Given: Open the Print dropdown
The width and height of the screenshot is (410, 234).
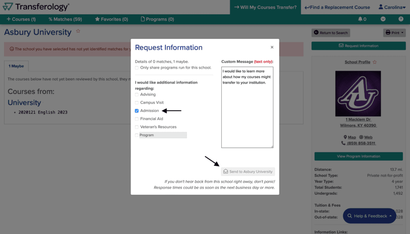Looking at the screenshot, I should tap(394, 33).
